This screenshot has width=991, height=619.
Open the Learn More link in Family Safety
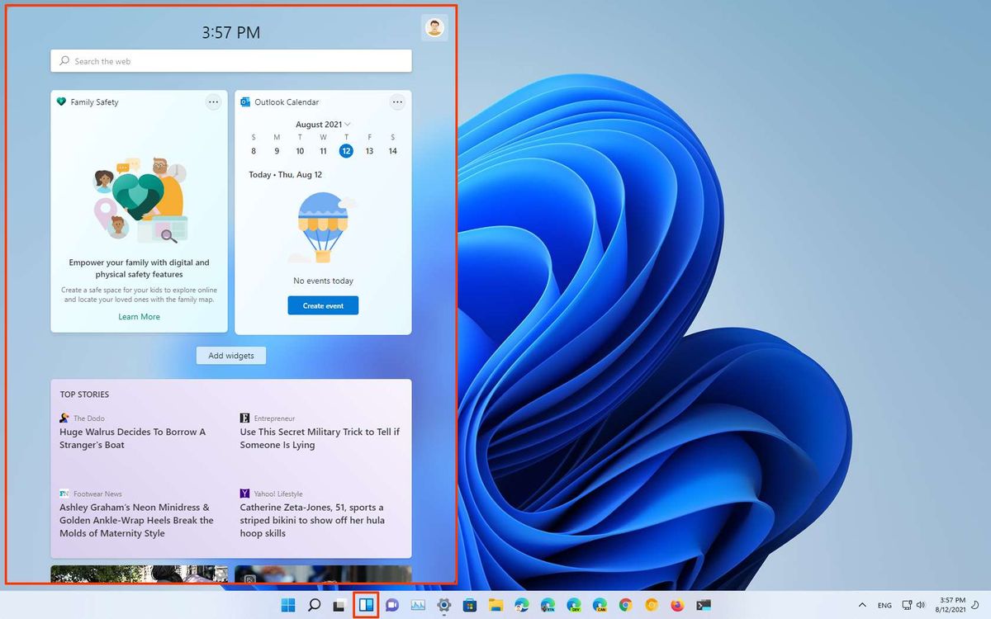tap(139, 316)
